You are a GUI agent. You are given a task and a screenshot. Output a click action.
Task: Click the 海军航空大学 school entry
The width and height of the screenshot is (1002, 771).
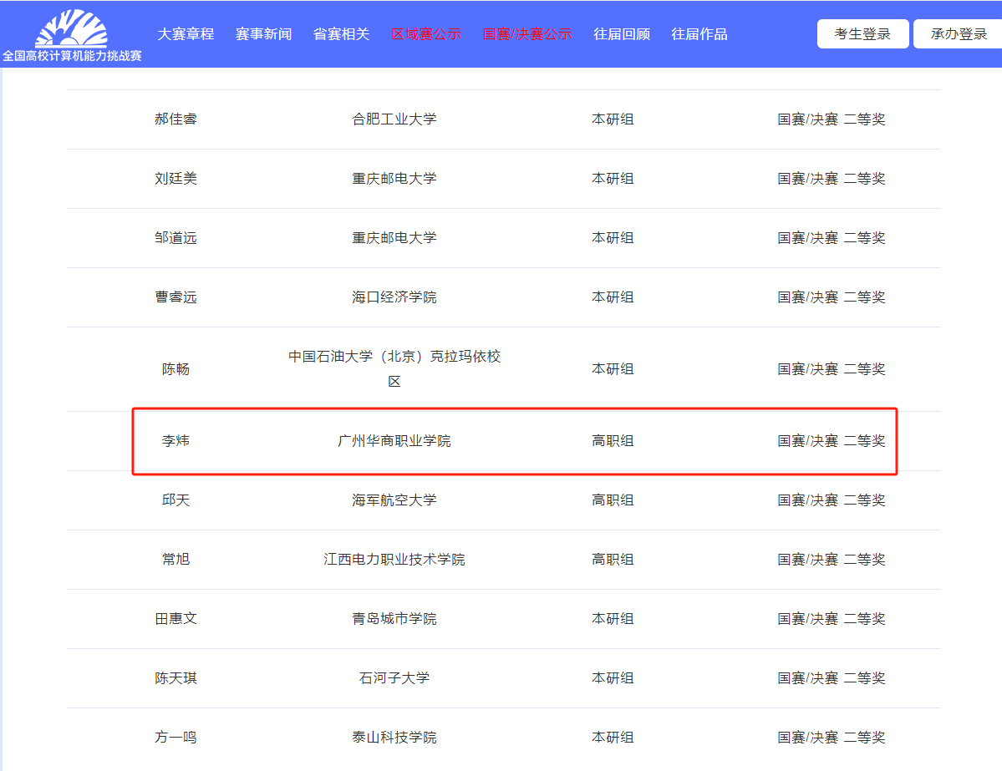click(394, 500)
